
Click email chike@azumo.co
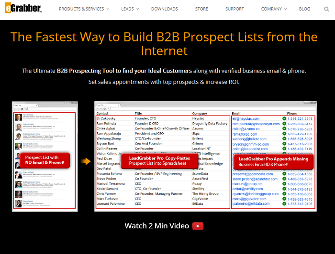point(246,129)
